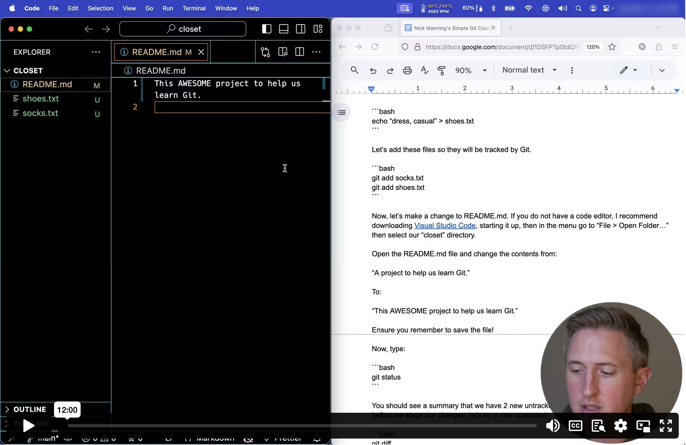Open Explorer views and more actions ellipsis
The width and height of the screenshot is (686, 445).
coord(96,52)
